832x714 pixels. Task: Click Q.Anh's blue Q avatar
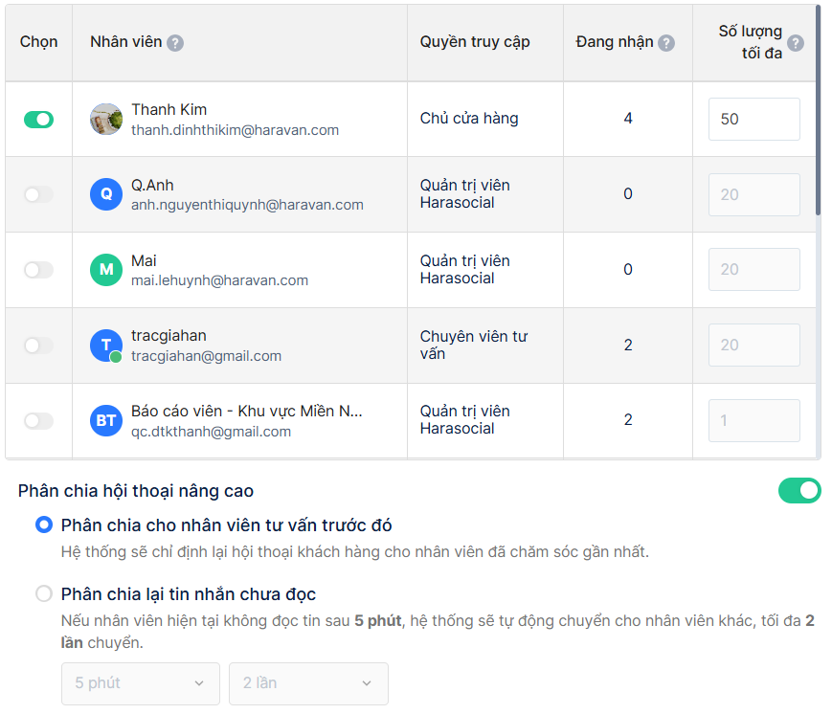pos(106,194)
